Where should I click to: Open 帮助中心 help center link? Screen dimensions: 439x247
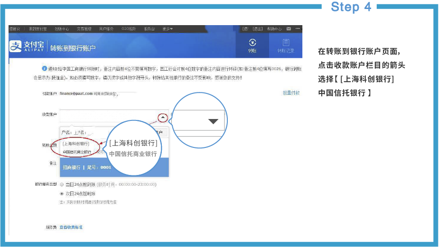pyautogui.click(x=274, y=29)
